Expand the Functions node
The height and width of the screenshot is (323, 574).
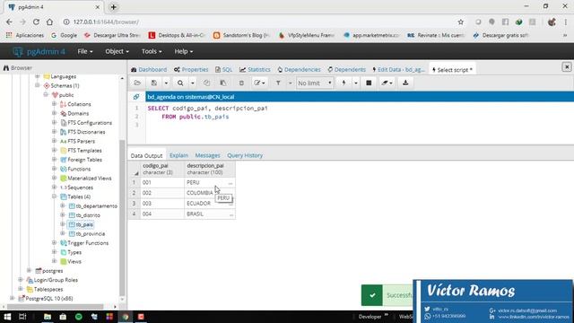(54, 169)
